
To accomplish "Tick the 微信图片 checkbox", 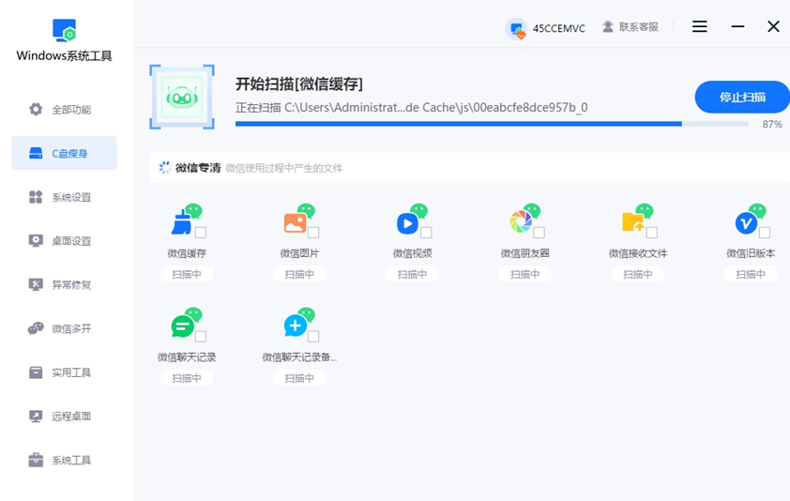I will tap(313, 233).
